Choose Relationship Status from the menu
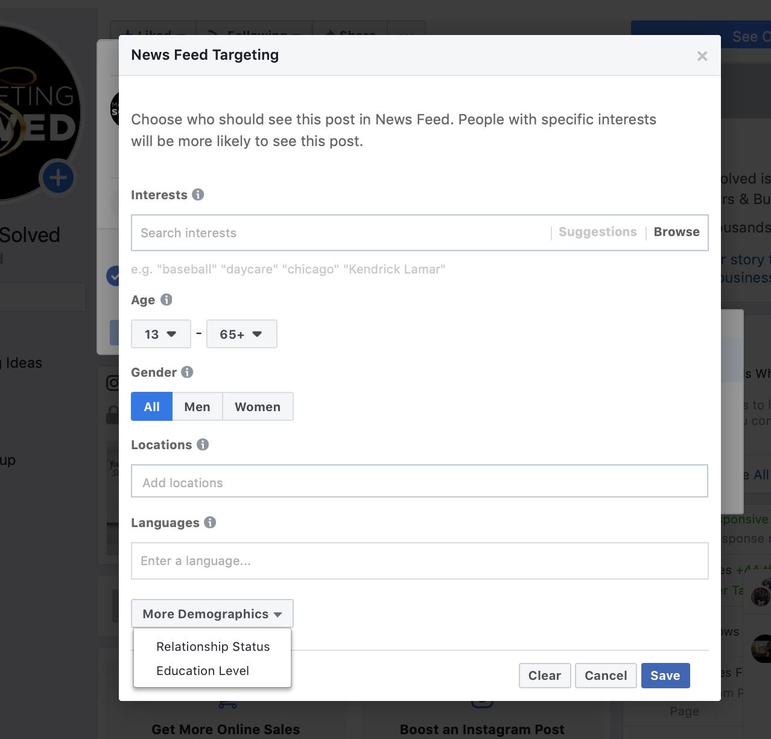771x739 pixels. [213, 647]
